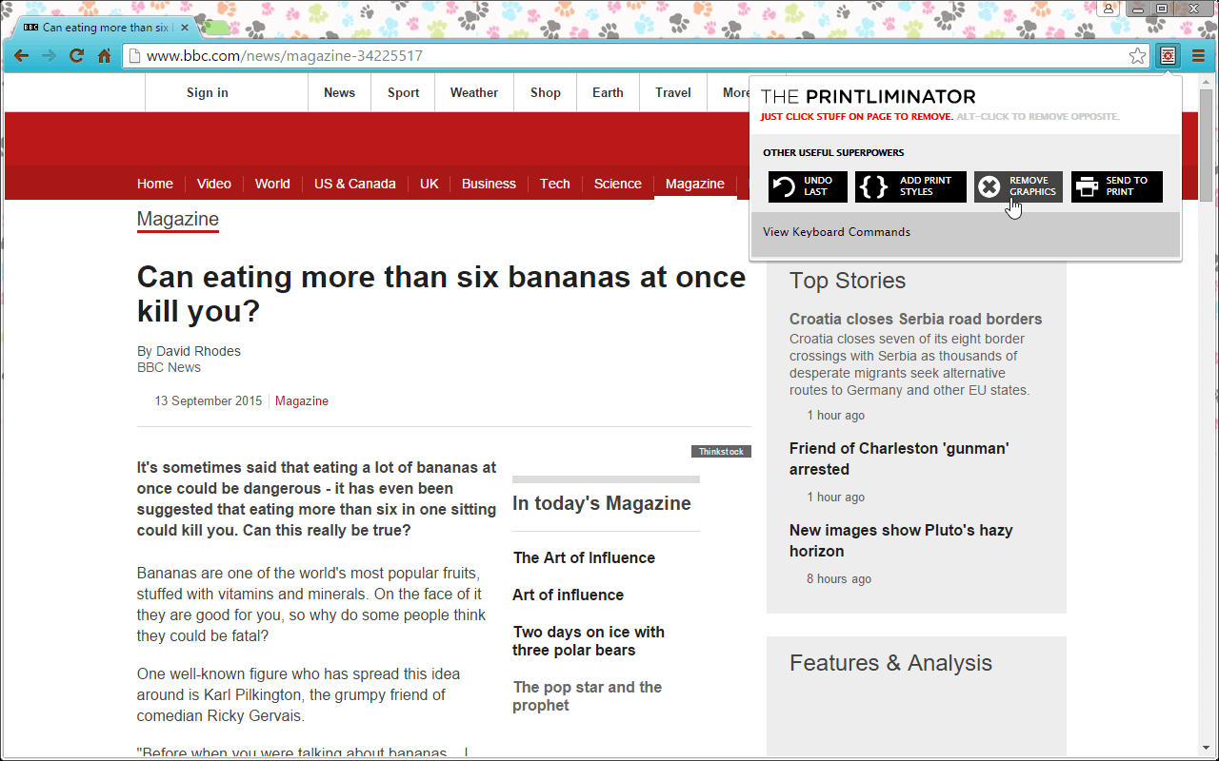Bookmark the page with the star icon

pyautogui.click(x=1137, y=56)
